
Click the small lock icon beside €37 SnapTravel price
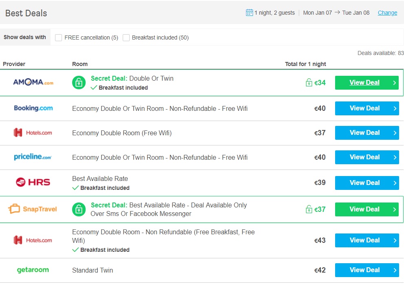[x=309, y=209]
